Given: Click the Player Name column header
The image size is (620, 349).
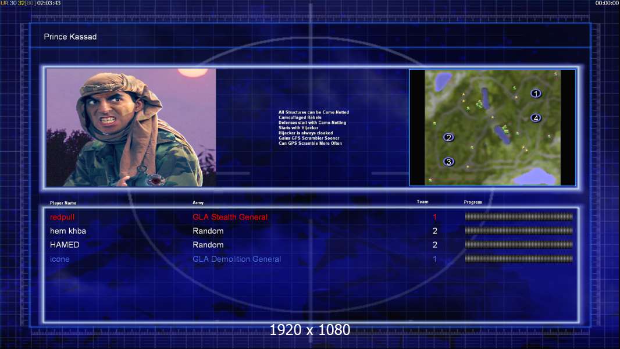Looking at the screenshot, I should tap(63, 203).
